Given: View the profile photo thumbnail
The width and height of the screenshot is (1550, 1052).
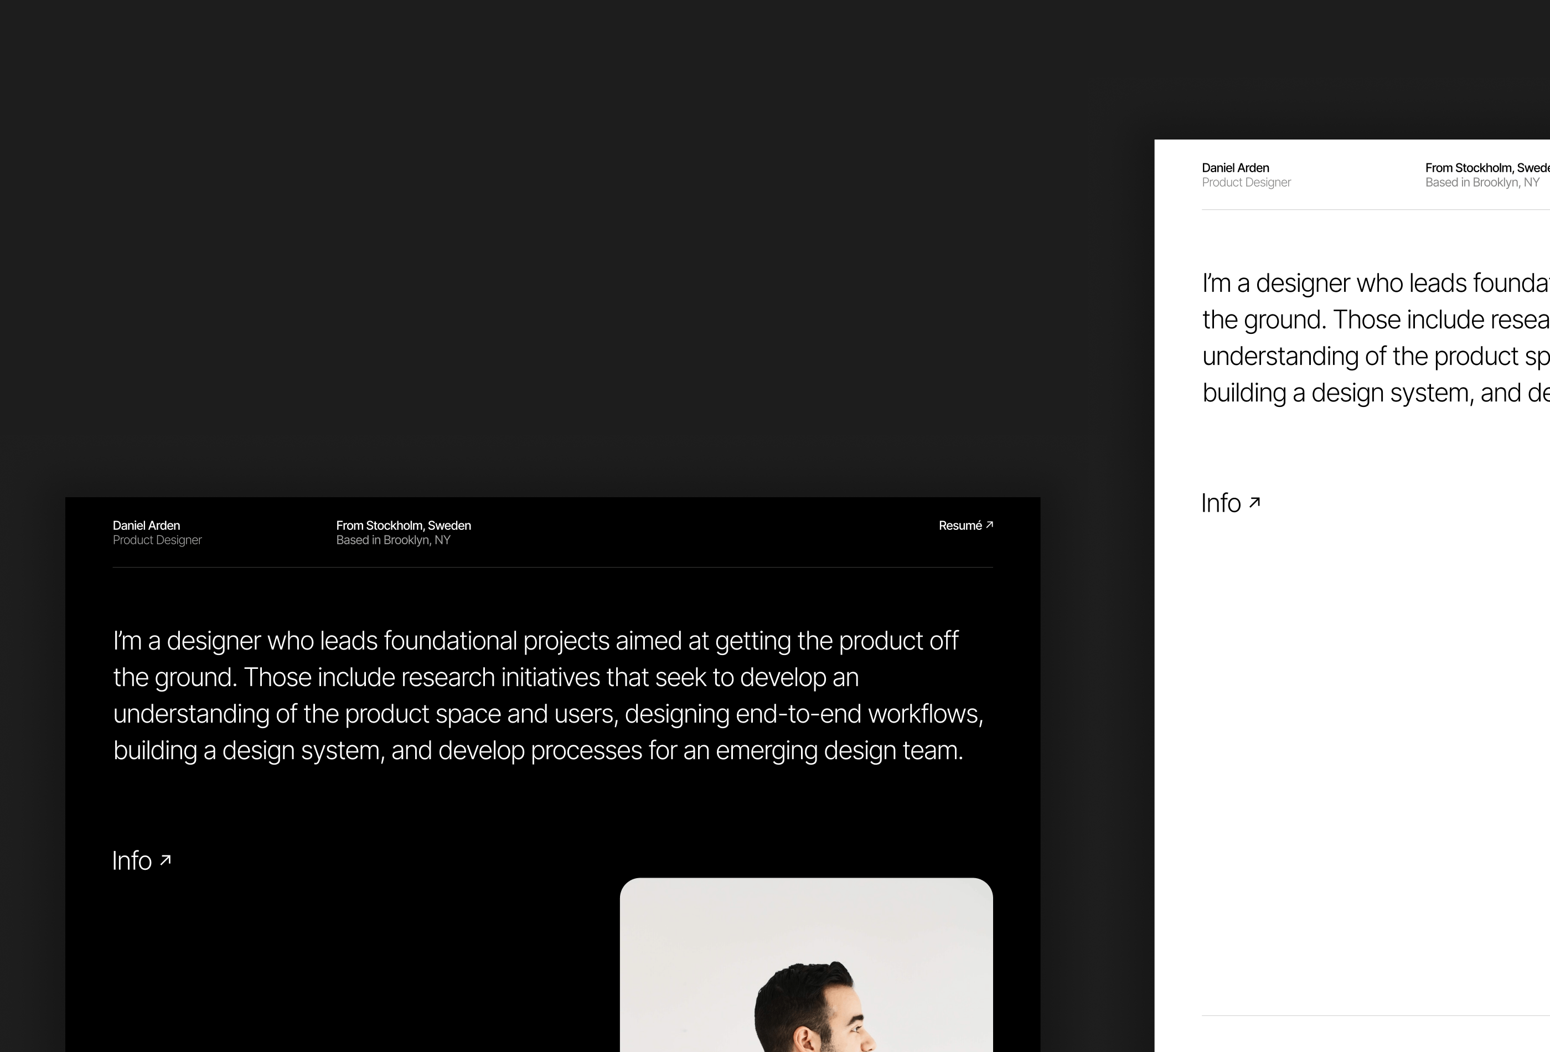Looking at the screenshot, I should point(806,964).
